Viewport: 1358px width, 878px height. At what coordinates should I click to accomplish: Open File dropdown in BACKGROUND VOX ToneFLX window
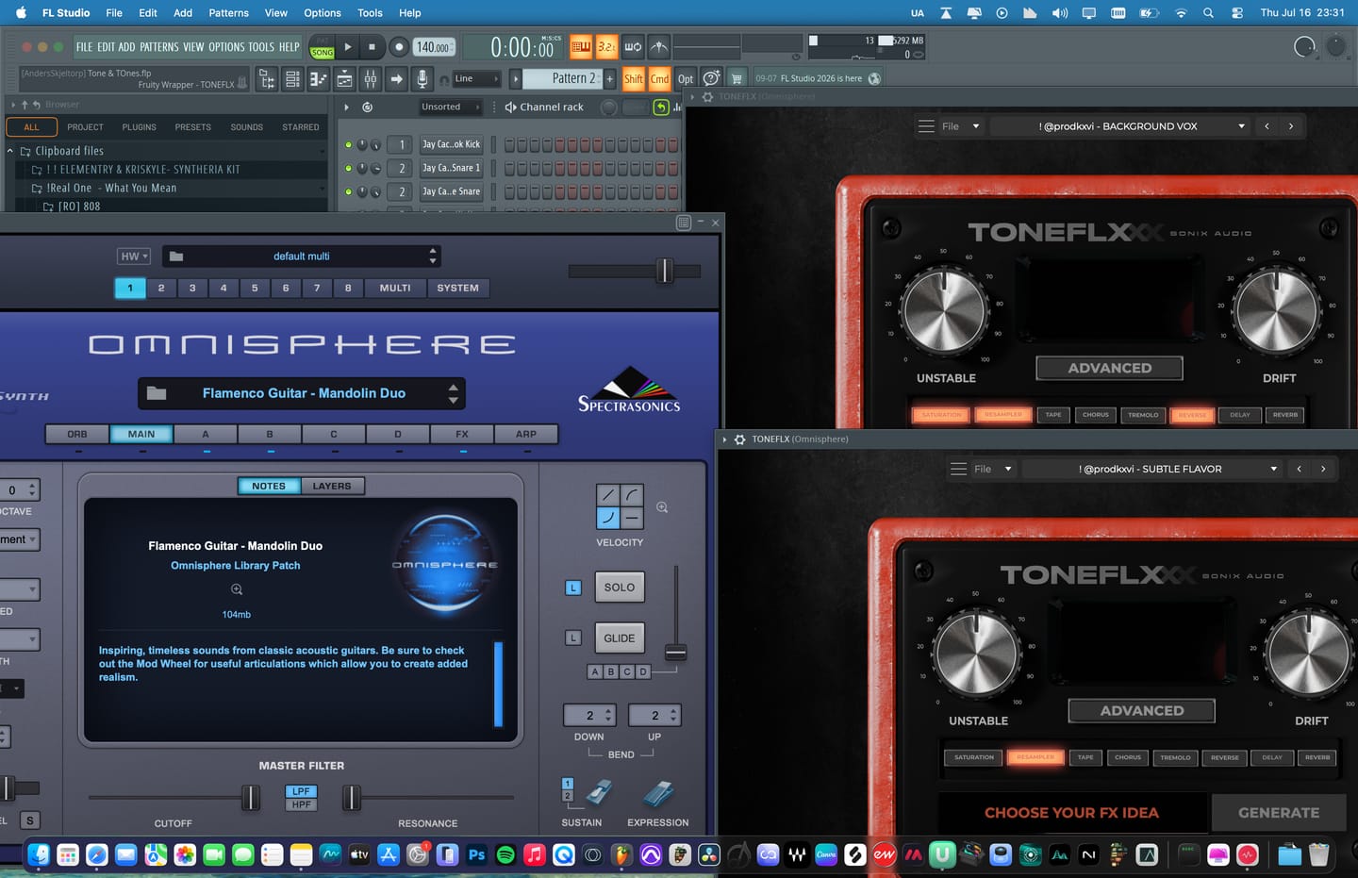(x=960, y=126)
